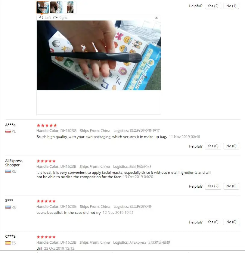The width and height of the screenshot is (245, 253).
Task: Select the first review photo thumbnail
Action: tap(42, 8)
